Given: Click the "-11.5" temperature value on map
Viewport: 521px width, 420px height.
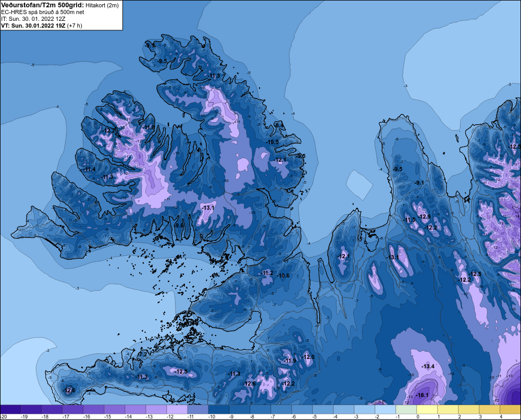Looking at the screenshot, I should 410,220.
